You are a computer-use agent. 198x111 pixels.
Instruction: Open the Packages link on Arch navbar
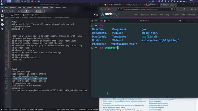(x=144, y=15)
